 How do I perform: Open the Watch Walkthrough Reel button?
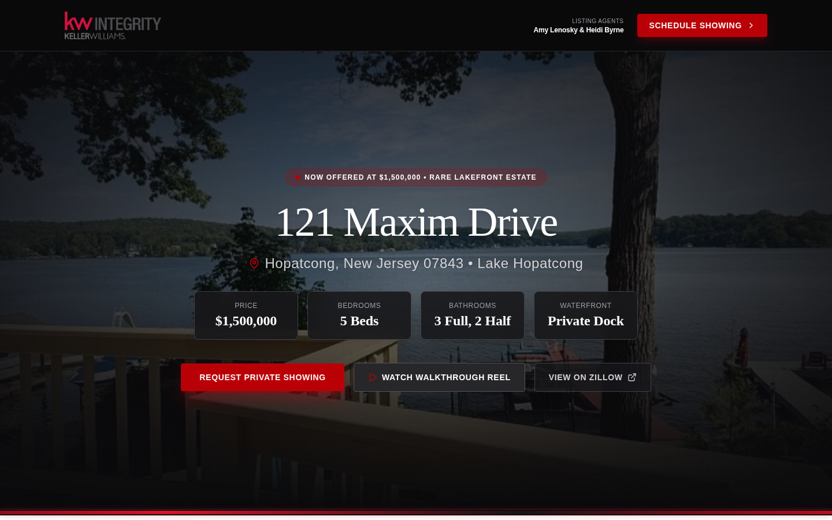tap(439, 377)
